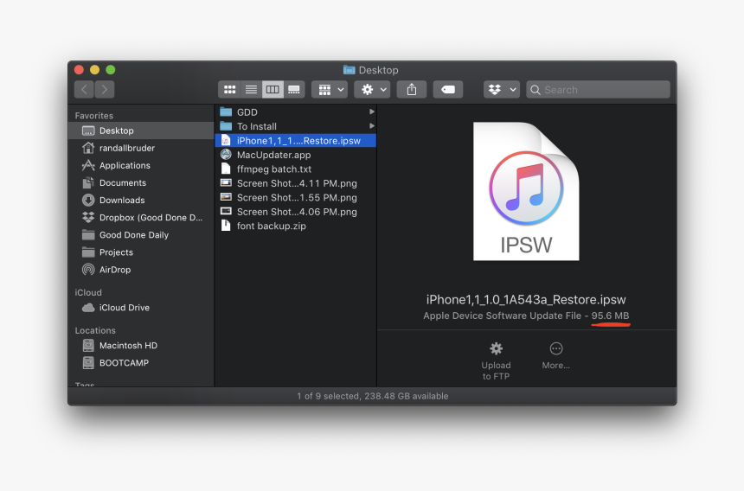Open the Dropbox toolbar dropdown

[x=502, y=90]
